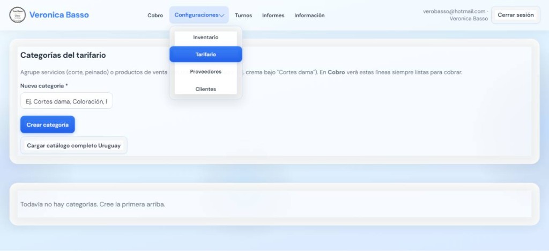Open the Informes navigation item
549x251 pixels.
click(273, 16)
